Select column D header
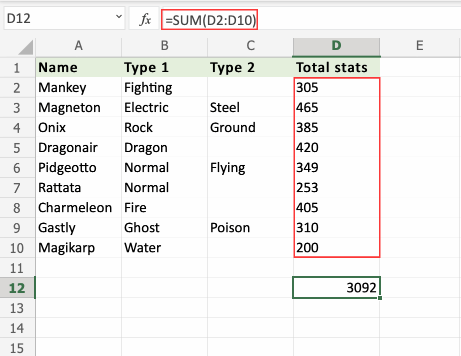Image resolution: width=461 pixels, height=356 pixels. [336, 46]
